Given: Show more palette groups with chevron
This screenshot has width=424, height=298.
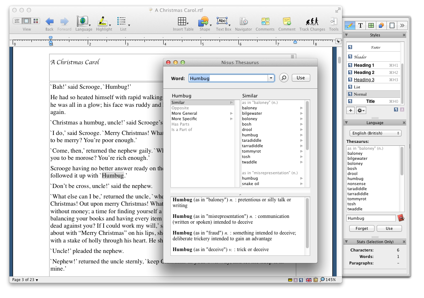Looking at the screenshot, I should (x=402, y=25).
